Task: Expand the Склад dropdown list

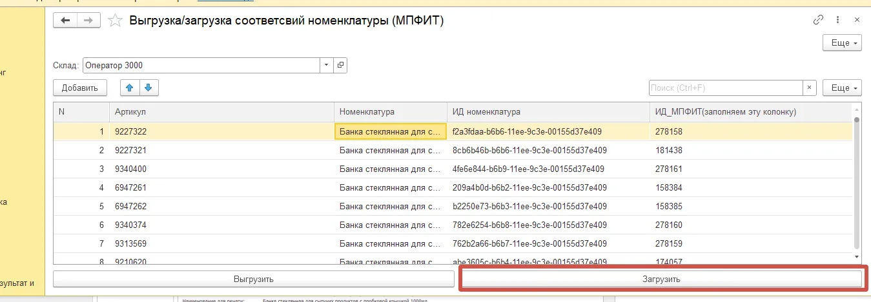Action: coord(327,65)
